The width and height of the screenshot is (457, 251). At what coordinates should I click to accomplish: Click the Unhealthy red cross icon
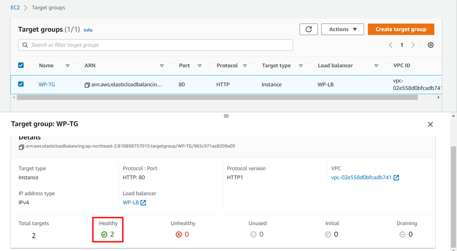click(x=179, y=234)
